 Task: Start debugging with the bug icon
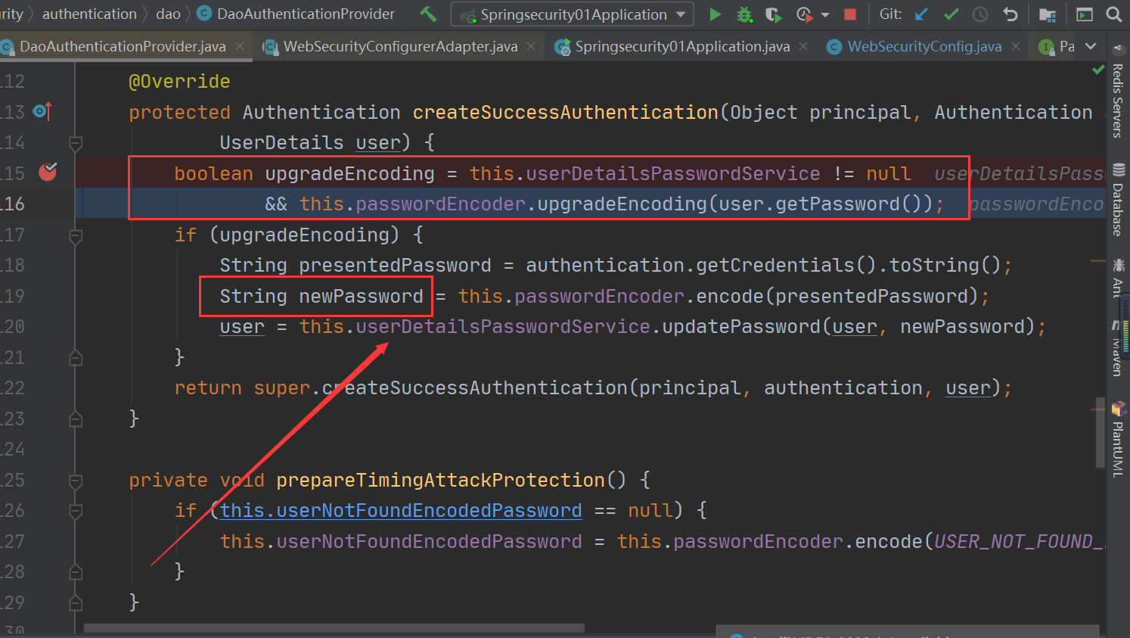745,14
